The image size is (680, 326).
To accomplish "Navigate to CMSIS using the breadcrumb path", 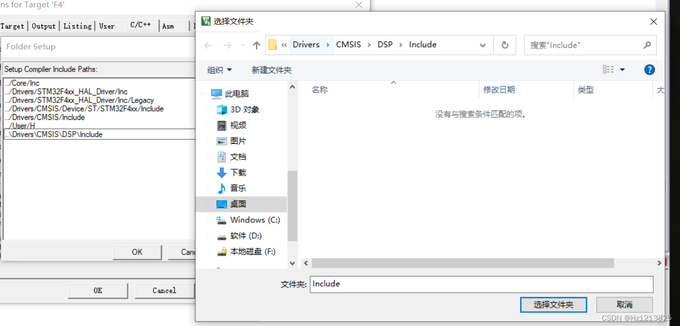I will (348, 45).
